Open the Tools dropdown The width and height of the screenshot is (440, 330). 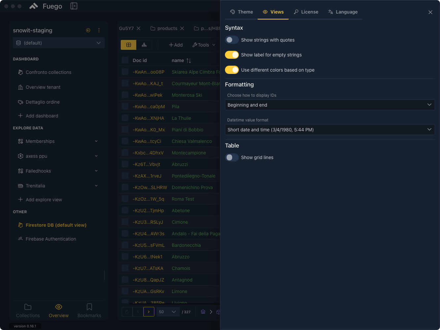click(x=204, y=45)
